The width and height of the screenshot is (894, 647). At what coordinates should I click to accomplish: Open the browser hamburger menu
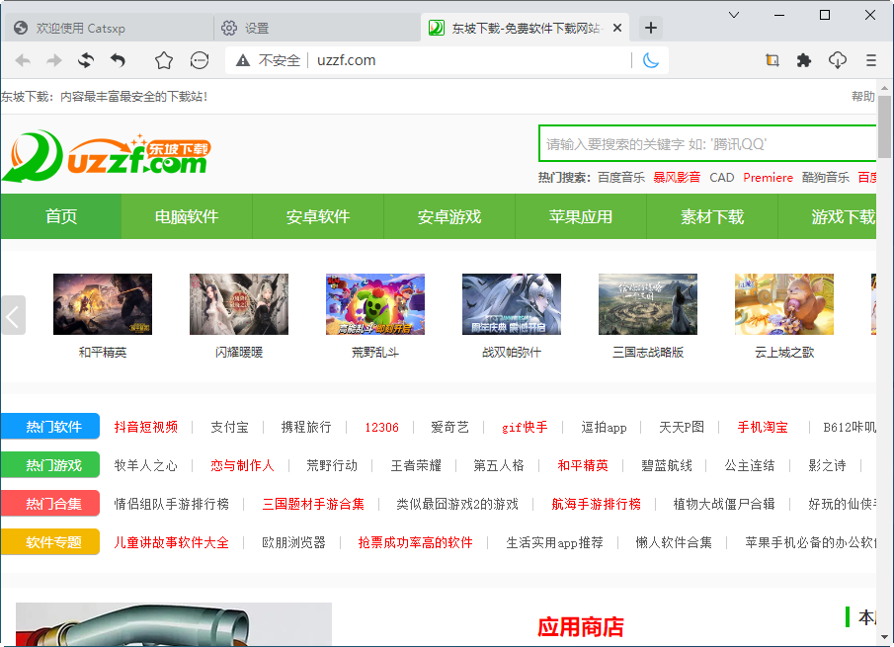870,60
